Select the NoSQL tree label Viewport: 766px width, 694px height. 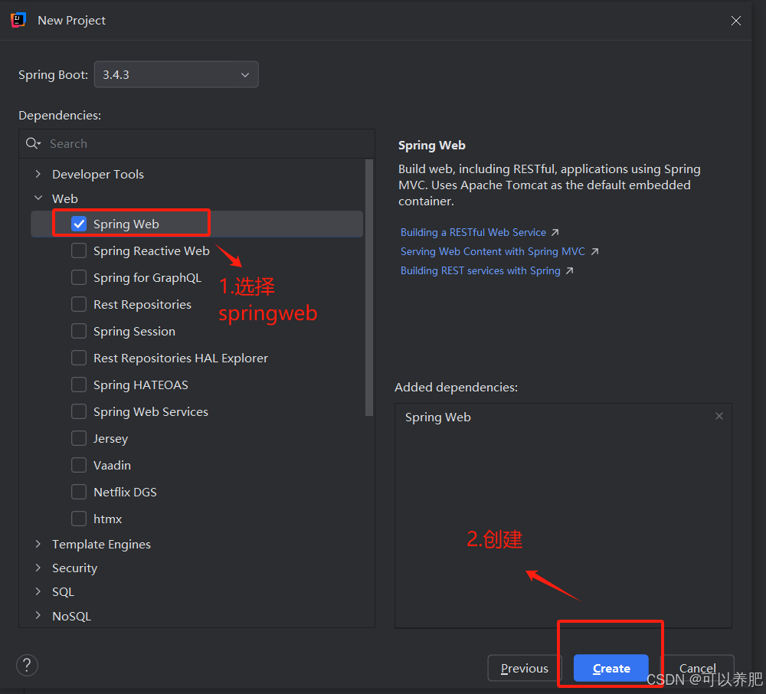(71, 616)
